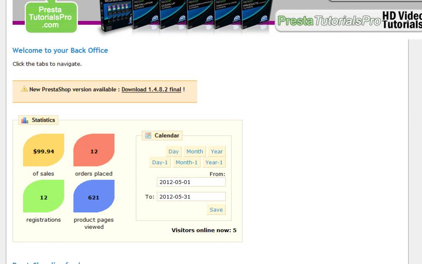Select the Month calendar button
Screen dimensions: 422x264
click(x=195, y=152)
